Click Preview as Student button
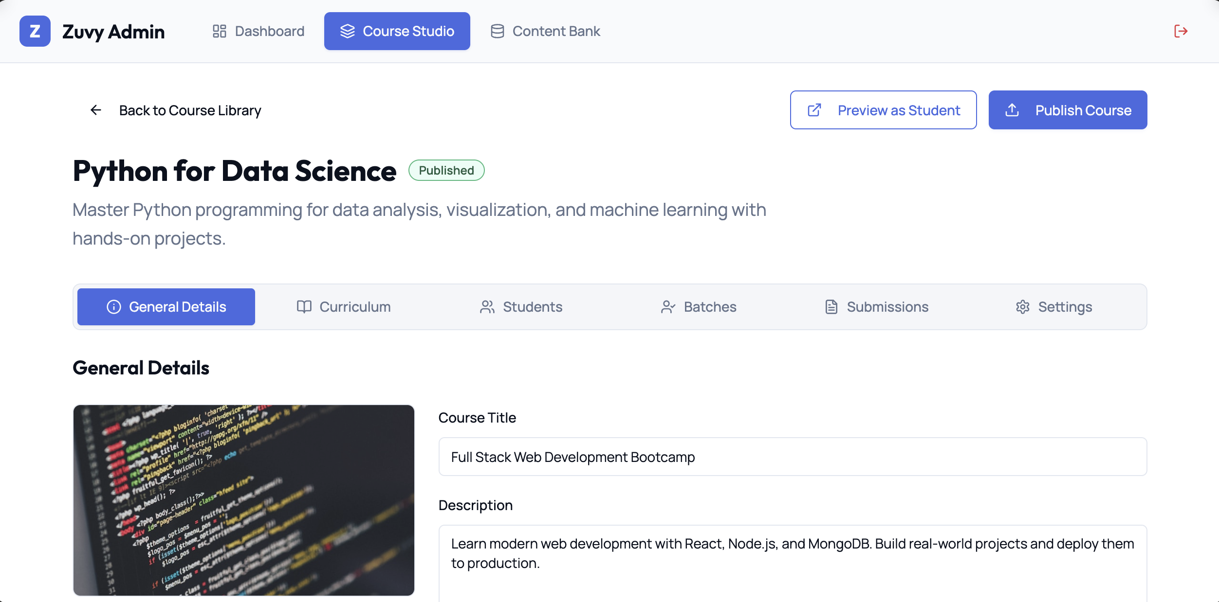 click(883, 110)
